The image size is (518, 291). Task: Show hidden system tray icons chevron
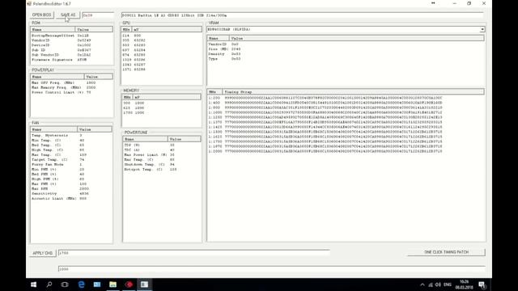point(422,285)
